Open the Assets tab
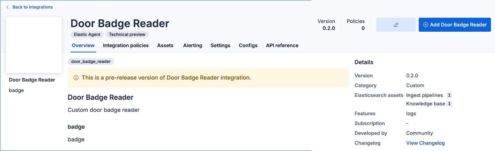This screenshot has height=151, width=495. tap(165, 46)
